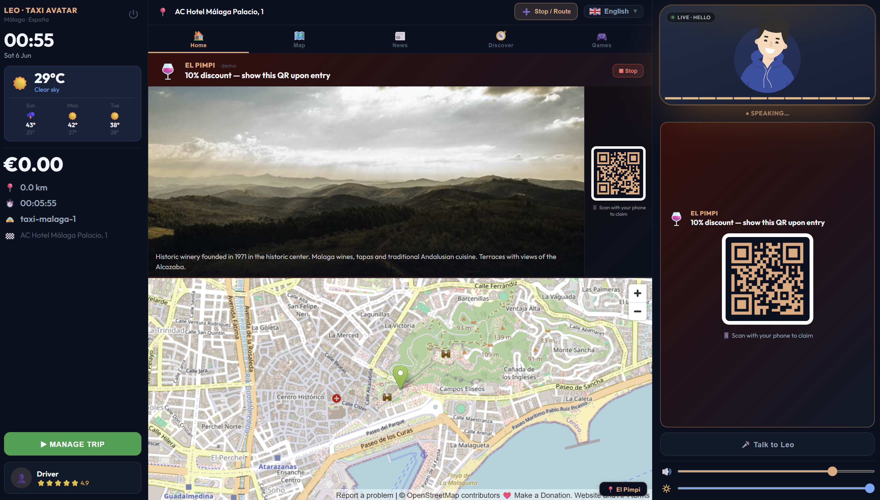This screenshot has width=880, height=500.
Task: Click the 'Campos Elíseos' map label
Action: 462,389
